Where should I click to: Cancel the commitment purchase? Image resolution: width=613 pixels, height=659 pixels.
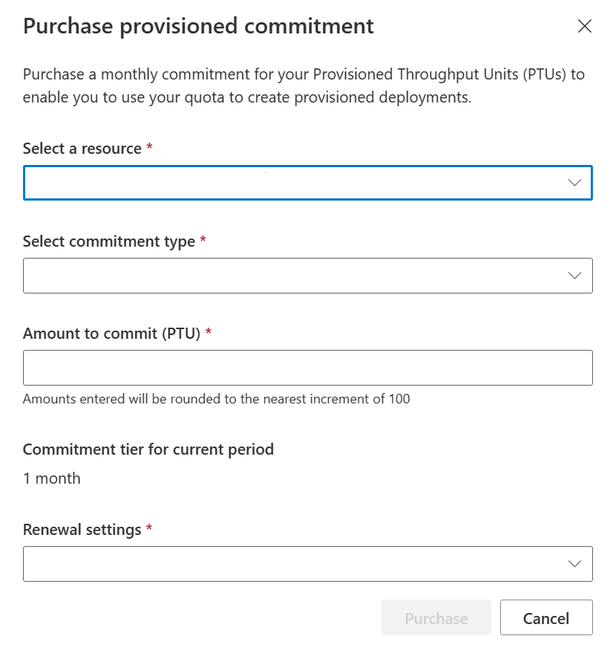click(546, 617)
